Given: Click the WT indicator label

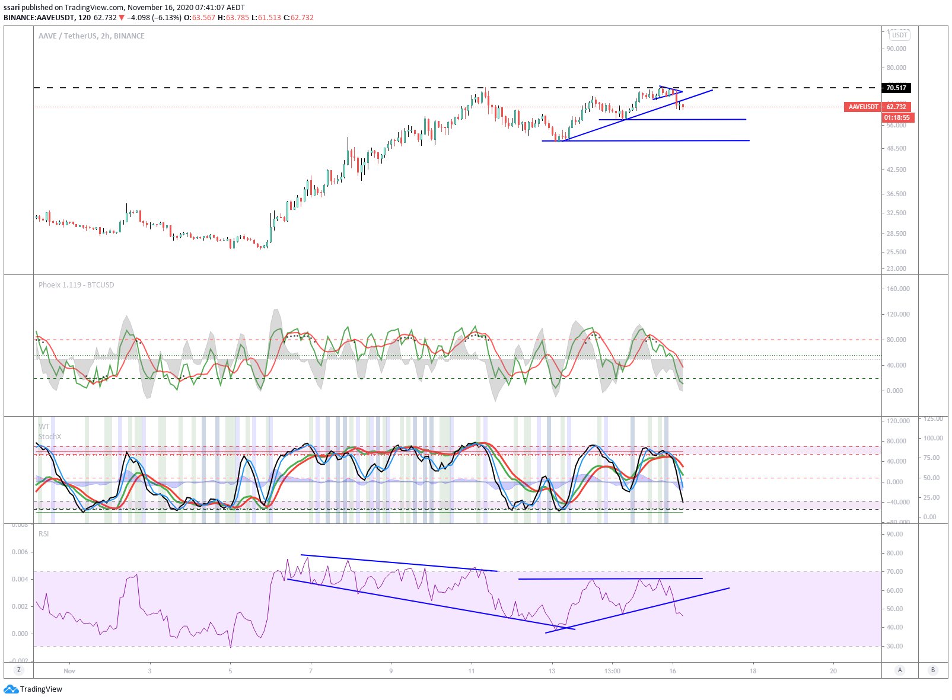Looking at the screenshot, I should (44, 427).
